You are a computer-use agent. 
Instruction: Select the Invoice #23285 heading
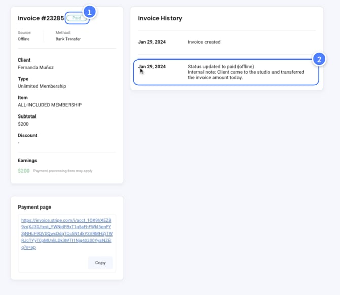coord(41,18)
